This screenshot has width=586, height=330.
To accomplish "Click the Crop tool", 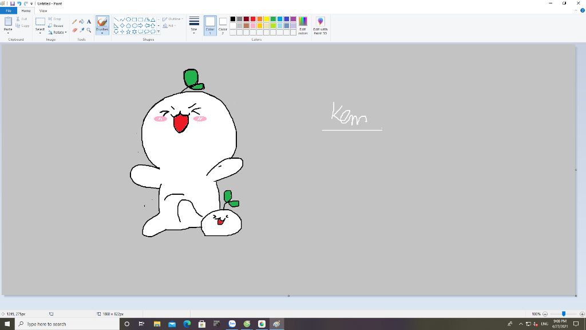I will (54, 19).
